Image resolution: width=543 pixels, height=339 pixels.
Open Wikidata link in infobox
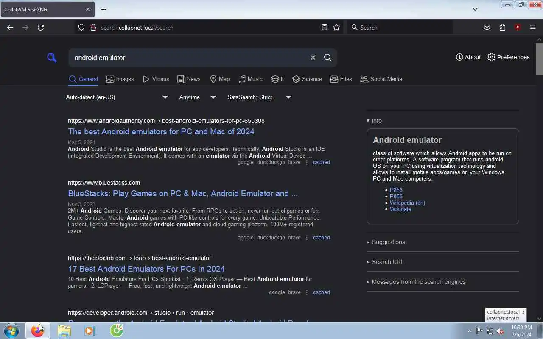(x=400, y=209)
